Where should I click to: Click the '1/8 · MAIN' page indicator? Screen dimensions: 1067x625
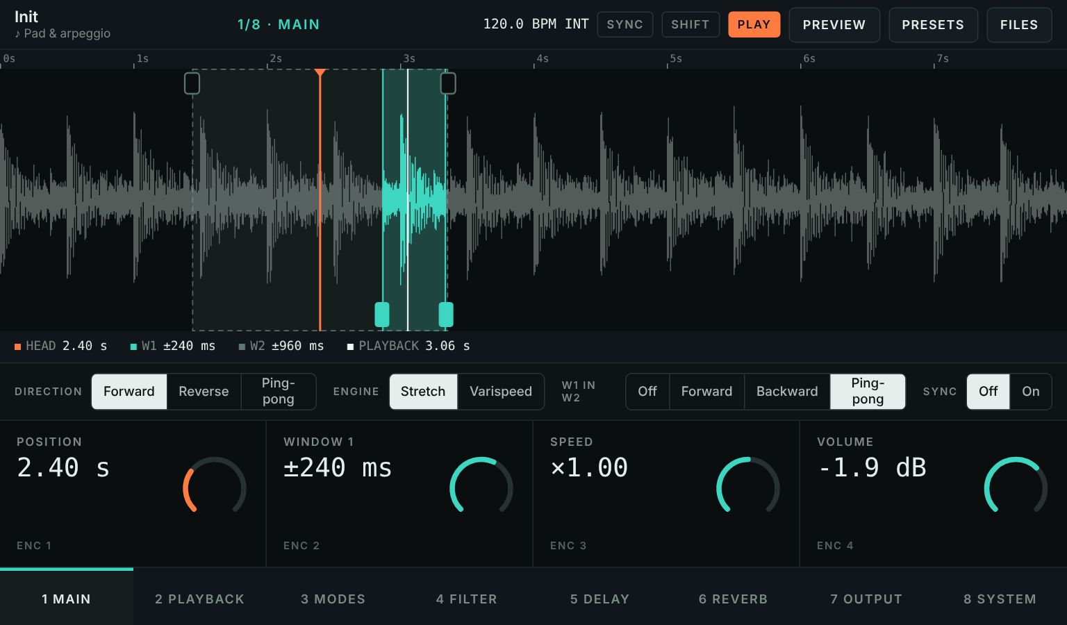(279, 24)
